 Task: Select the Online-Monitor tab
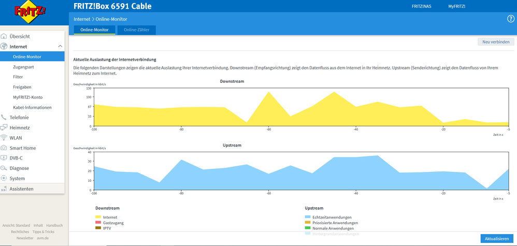[94, 30]
